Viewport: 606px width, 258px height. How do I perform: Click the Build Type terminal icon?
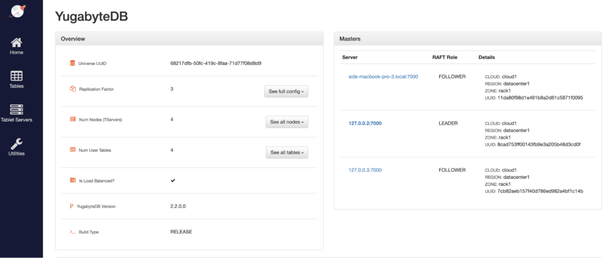72,232
